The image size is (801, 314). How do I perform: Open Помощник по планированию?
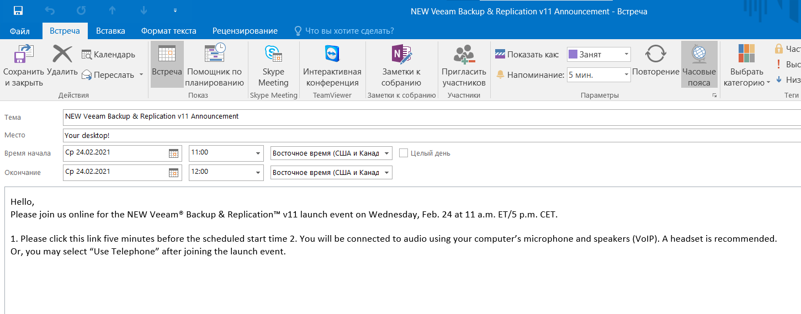tap(215, 66)
